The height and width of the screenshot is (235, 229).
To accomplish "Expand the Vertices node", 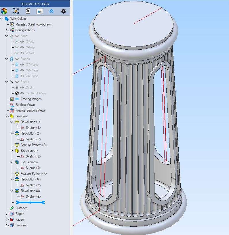I will click(x=7, y=225).
